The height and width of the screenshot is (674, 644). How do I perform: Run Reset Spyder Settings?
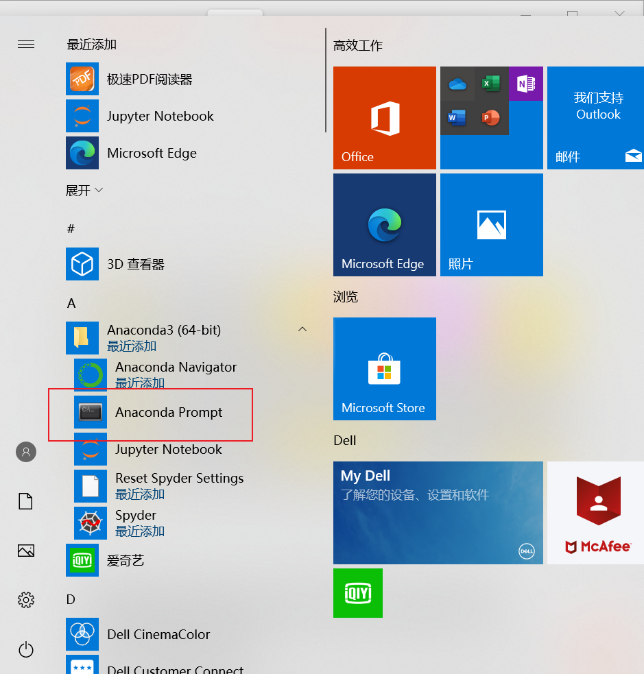pyautogui.click(x=159, y=486)
